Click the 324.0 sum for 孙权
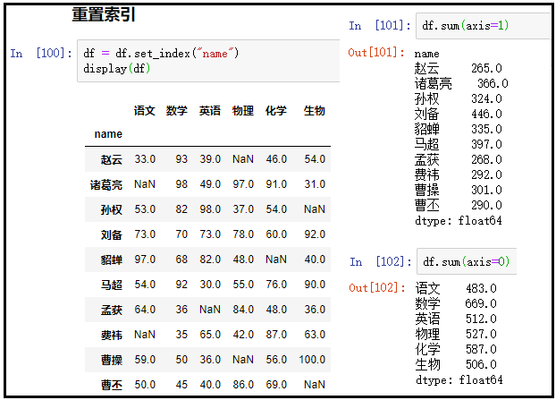 pos(486,98)
